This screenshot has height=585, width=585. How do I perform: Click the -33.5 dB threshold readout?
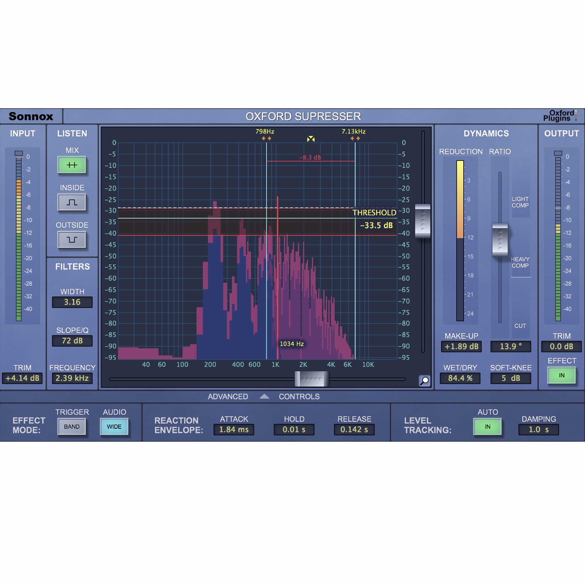pos(376,226)
